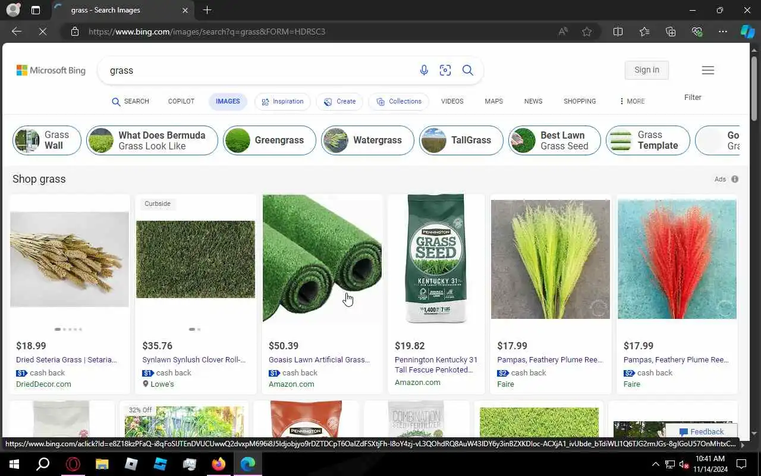The width and height of the screenshot is (761, 476).
Task: Open File Explorer from taskbar
Action: (102, 464)
